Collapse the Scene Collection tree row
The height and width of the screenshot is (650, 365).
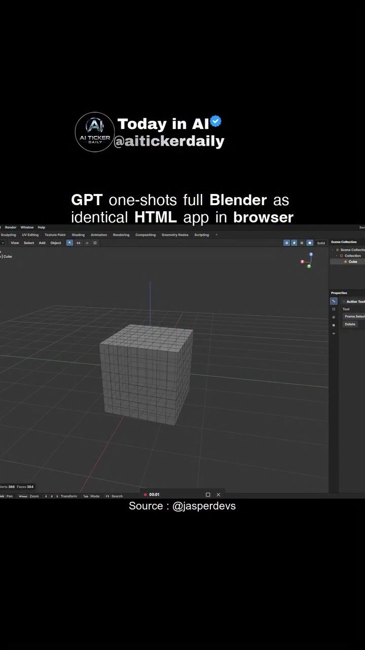pos(333,250)
